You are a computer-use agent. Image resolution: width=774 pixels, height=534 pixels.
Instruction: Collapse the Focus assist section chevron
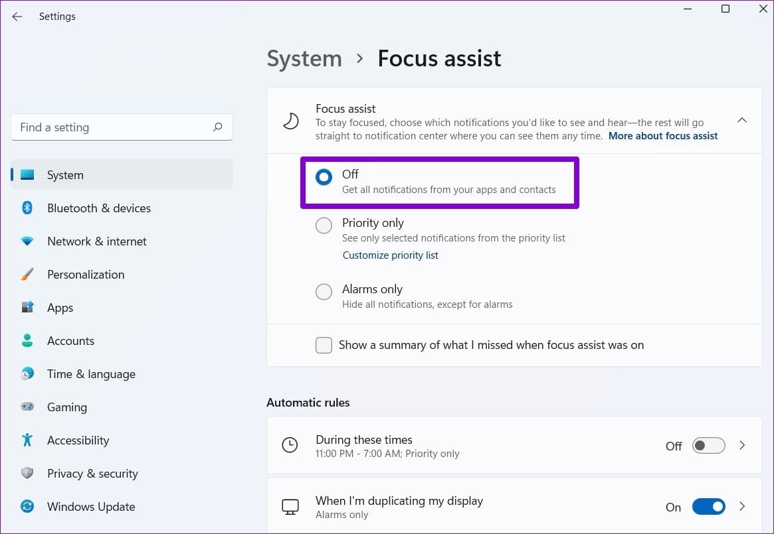coord(742,120)
